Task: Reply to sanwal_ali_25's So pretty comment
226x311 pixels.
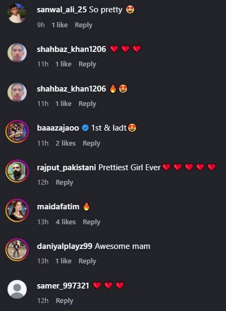Action: click(x=83, y=25)
